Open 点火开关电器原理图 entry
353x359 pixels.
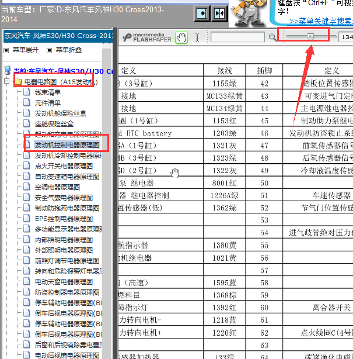pyautogui.click(x=64, y=166)
